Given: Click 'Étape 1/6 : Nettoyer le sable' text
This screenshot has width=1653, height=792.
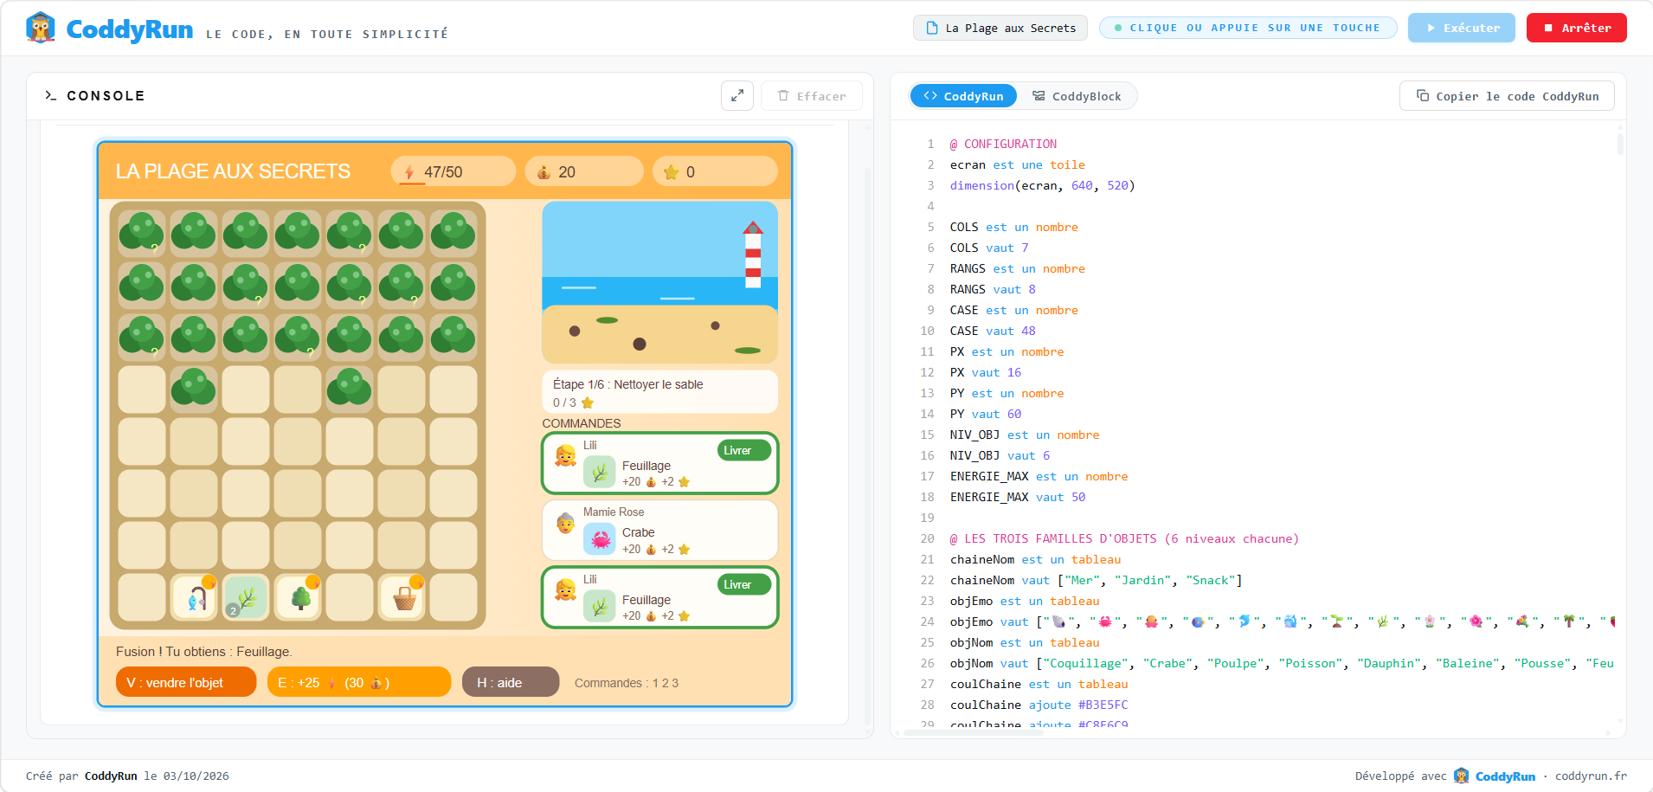Looking at the screenshot, I should click(x=628, y=384).
